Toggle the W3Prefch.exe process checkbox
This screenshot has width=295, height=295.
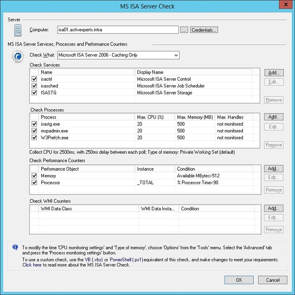tap(34, 138)
